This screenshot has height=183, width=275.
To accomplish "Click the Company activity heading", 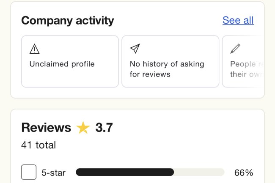I will (x=68, y=20).
